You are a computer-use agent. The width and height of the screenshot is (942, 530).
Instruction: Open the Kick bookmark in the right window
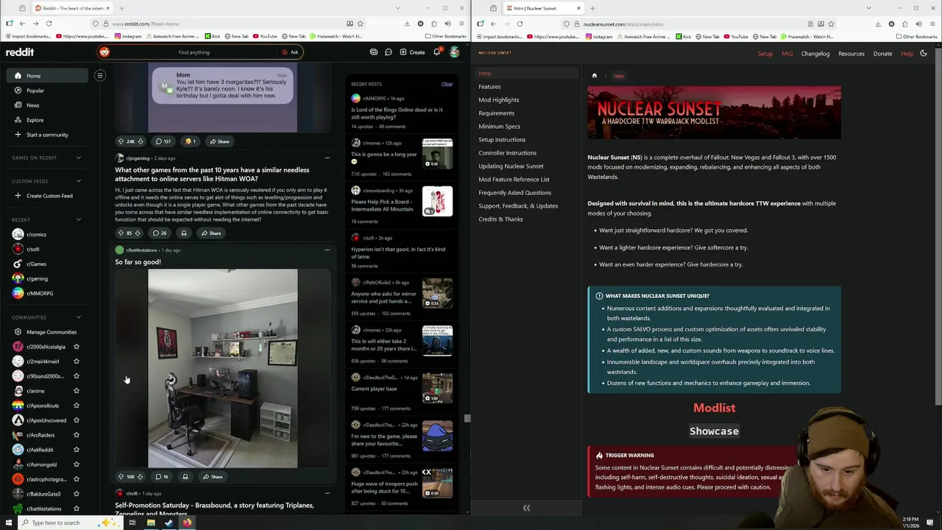click(684, 36)
